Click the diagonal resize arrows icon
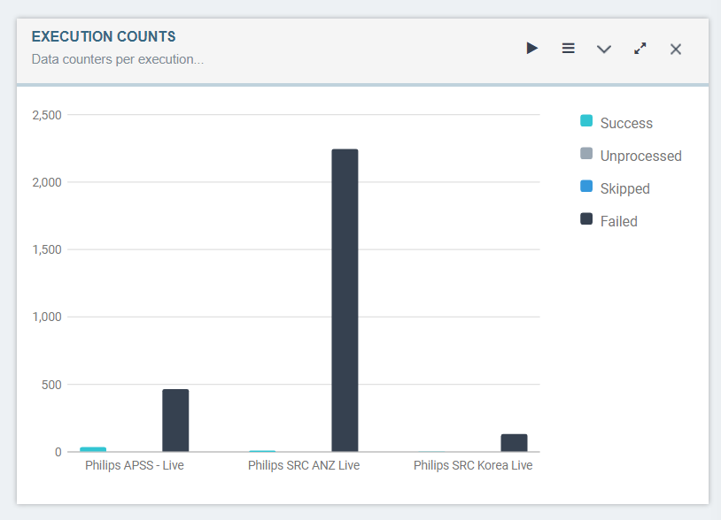This screenshot has height=520, width=721. (640, 49)
